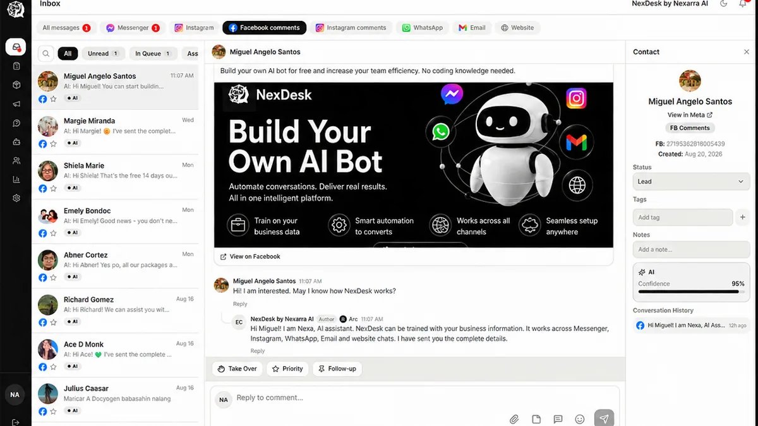758x426 pixels.
Task: Toggle dark mode moon icon
Action: (x=724, y=4)
